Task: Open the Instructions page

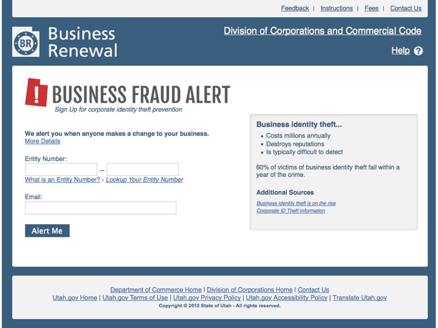Action: tap(337, 8)
